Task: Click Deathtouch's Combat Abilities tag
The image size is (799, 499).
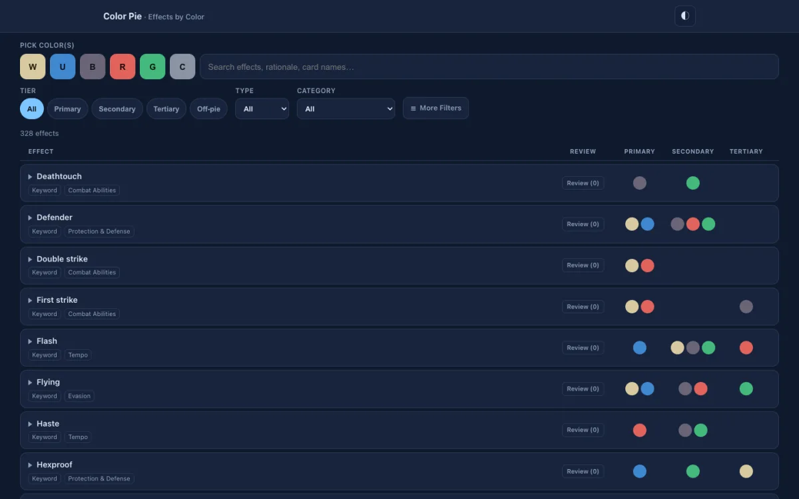Action: (x=92, y=190)
